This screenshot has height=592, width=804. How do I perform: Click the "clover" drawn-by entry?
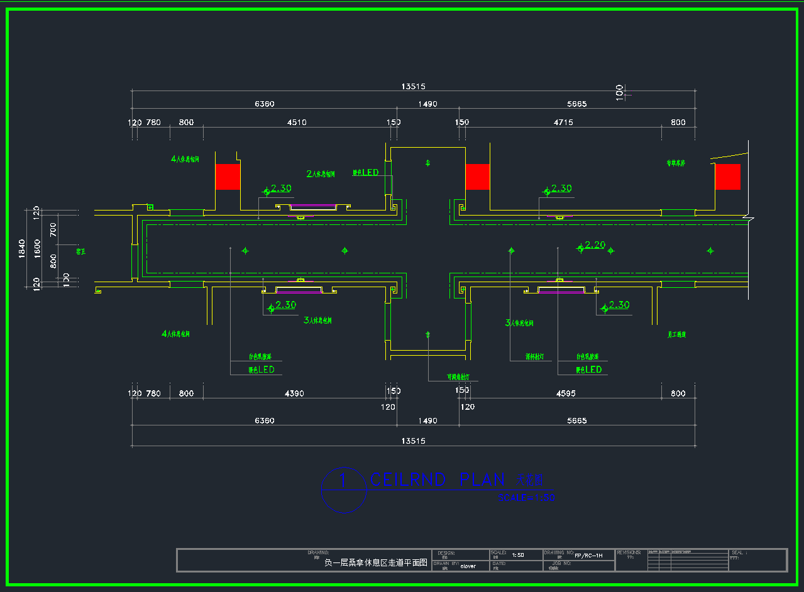tap(468, 566)
